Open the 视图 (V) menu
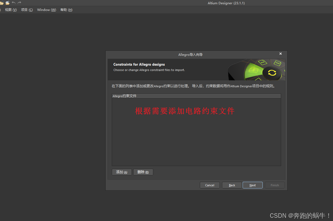 [11, 10]
